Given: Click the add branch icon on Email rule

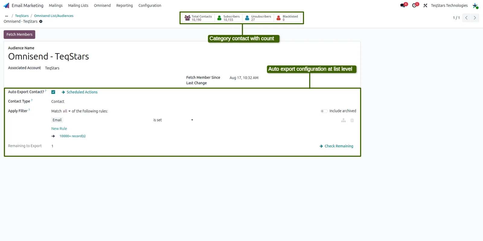Looking at the screenshot, I should [344, 120].
